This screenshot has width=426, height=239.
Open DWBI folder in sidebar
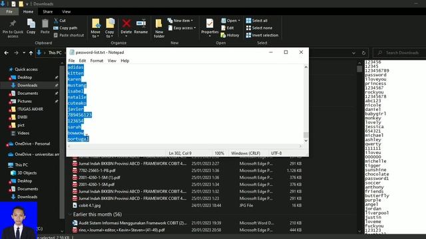point(22,118)
